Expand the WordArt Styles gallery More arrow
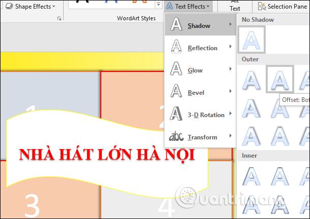 coord(158,5)
